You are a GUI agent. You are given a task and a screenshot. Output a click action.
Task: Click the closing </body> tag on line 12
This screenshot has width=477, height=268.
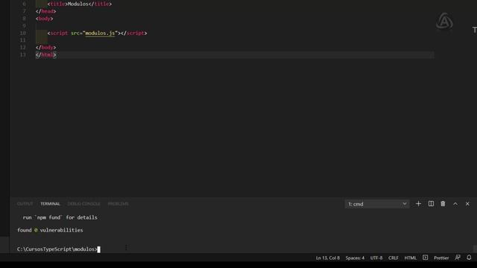46,48
